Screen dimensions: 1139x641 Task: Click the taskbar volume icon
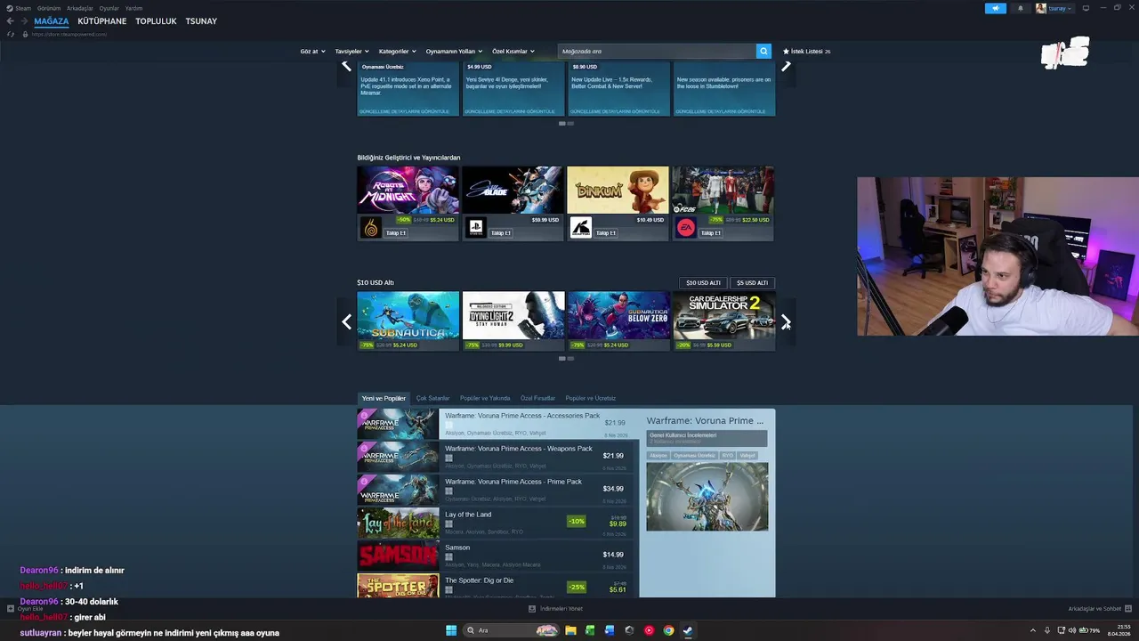[x=1071, y=630]
